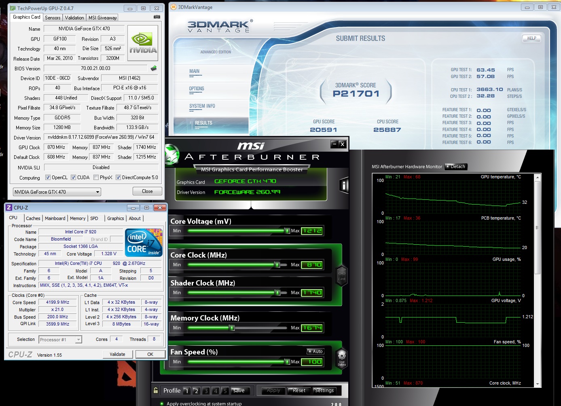Click the GPU-Z title bar icon
This screenshot has width=561, height=406.
coord(13,8)
